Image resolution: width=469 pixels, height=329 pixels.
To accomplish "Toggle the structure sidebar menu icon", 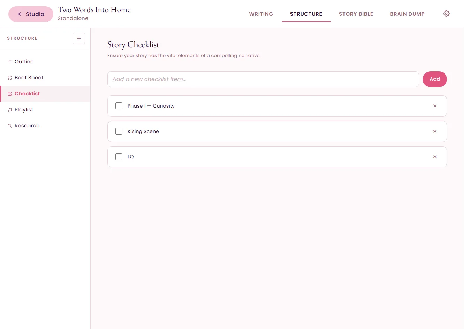I will click(x=79, y=38).
